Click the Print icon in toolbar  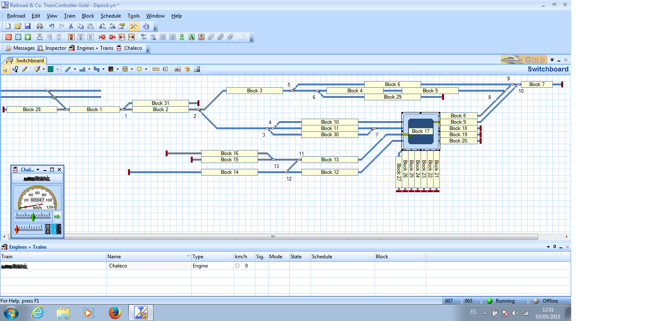pyautogui.click(x=40, y=26)
